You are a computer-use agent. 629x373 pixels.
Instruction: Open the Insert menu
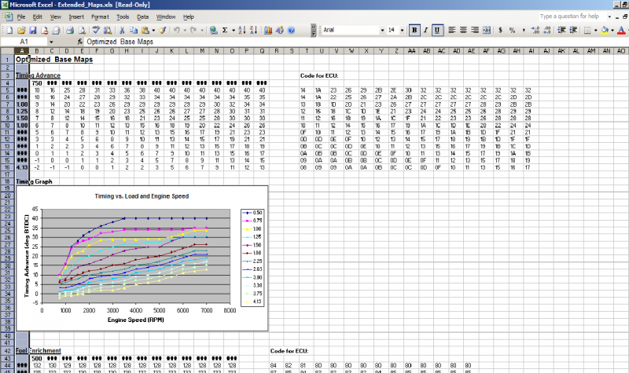pos(76,16)
